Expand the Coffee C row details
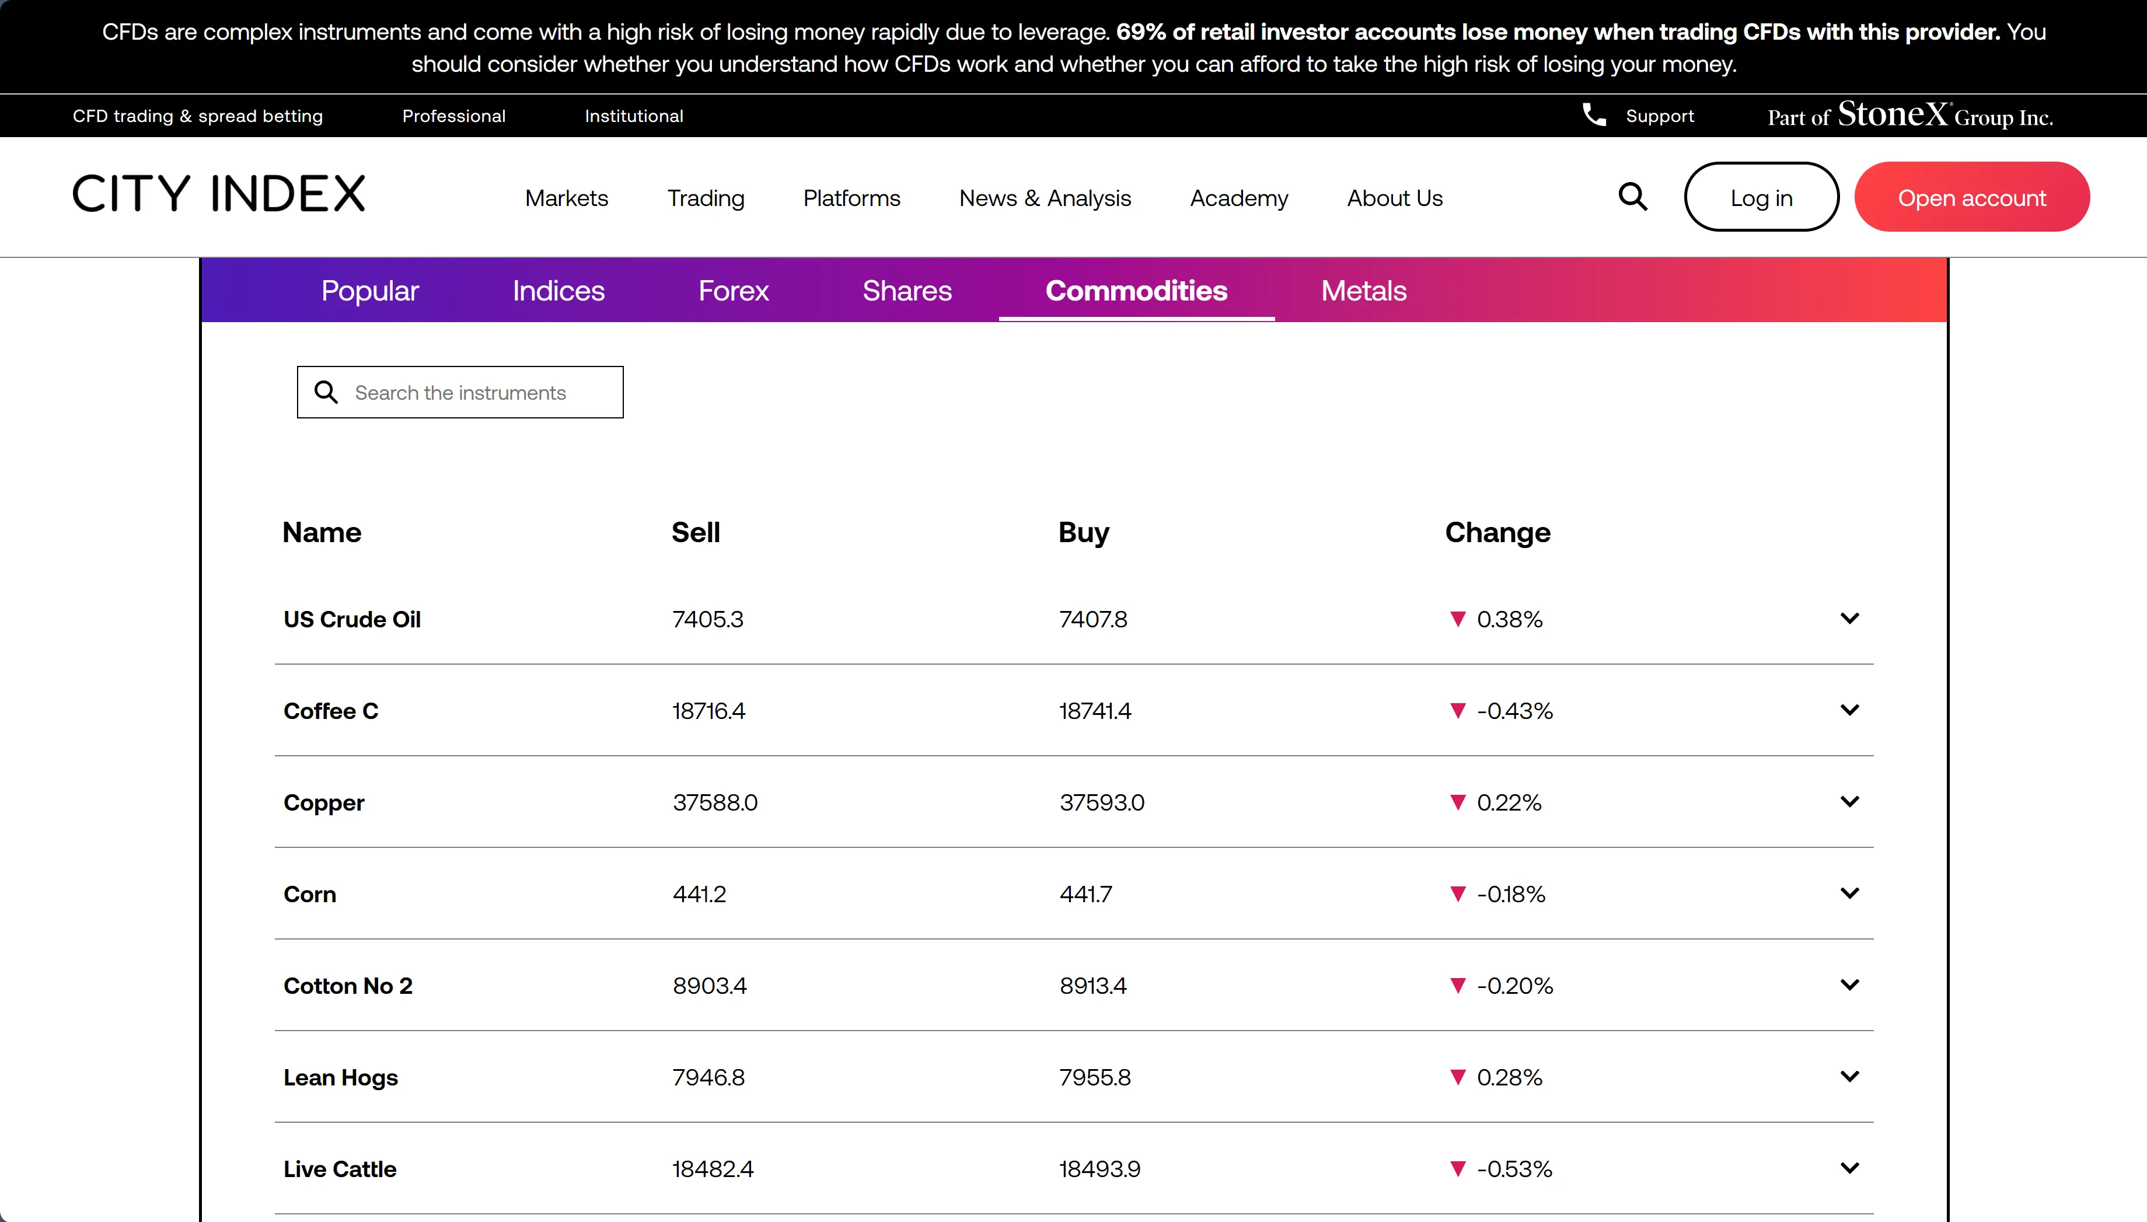 [x=1850, y=710]
